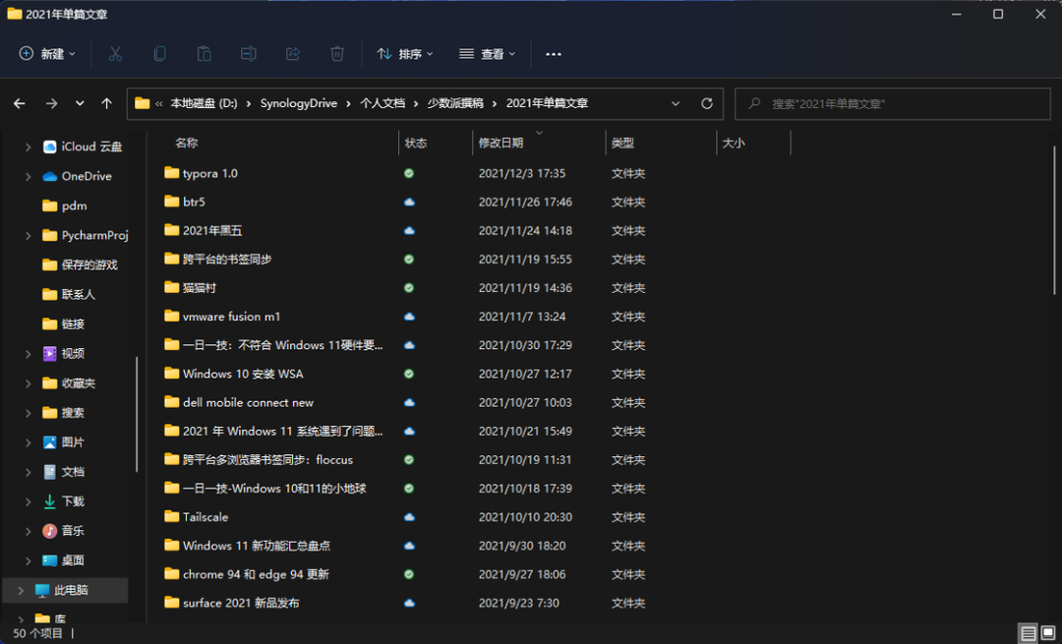Click the Copy icon in toolbar

coord(160,53)
